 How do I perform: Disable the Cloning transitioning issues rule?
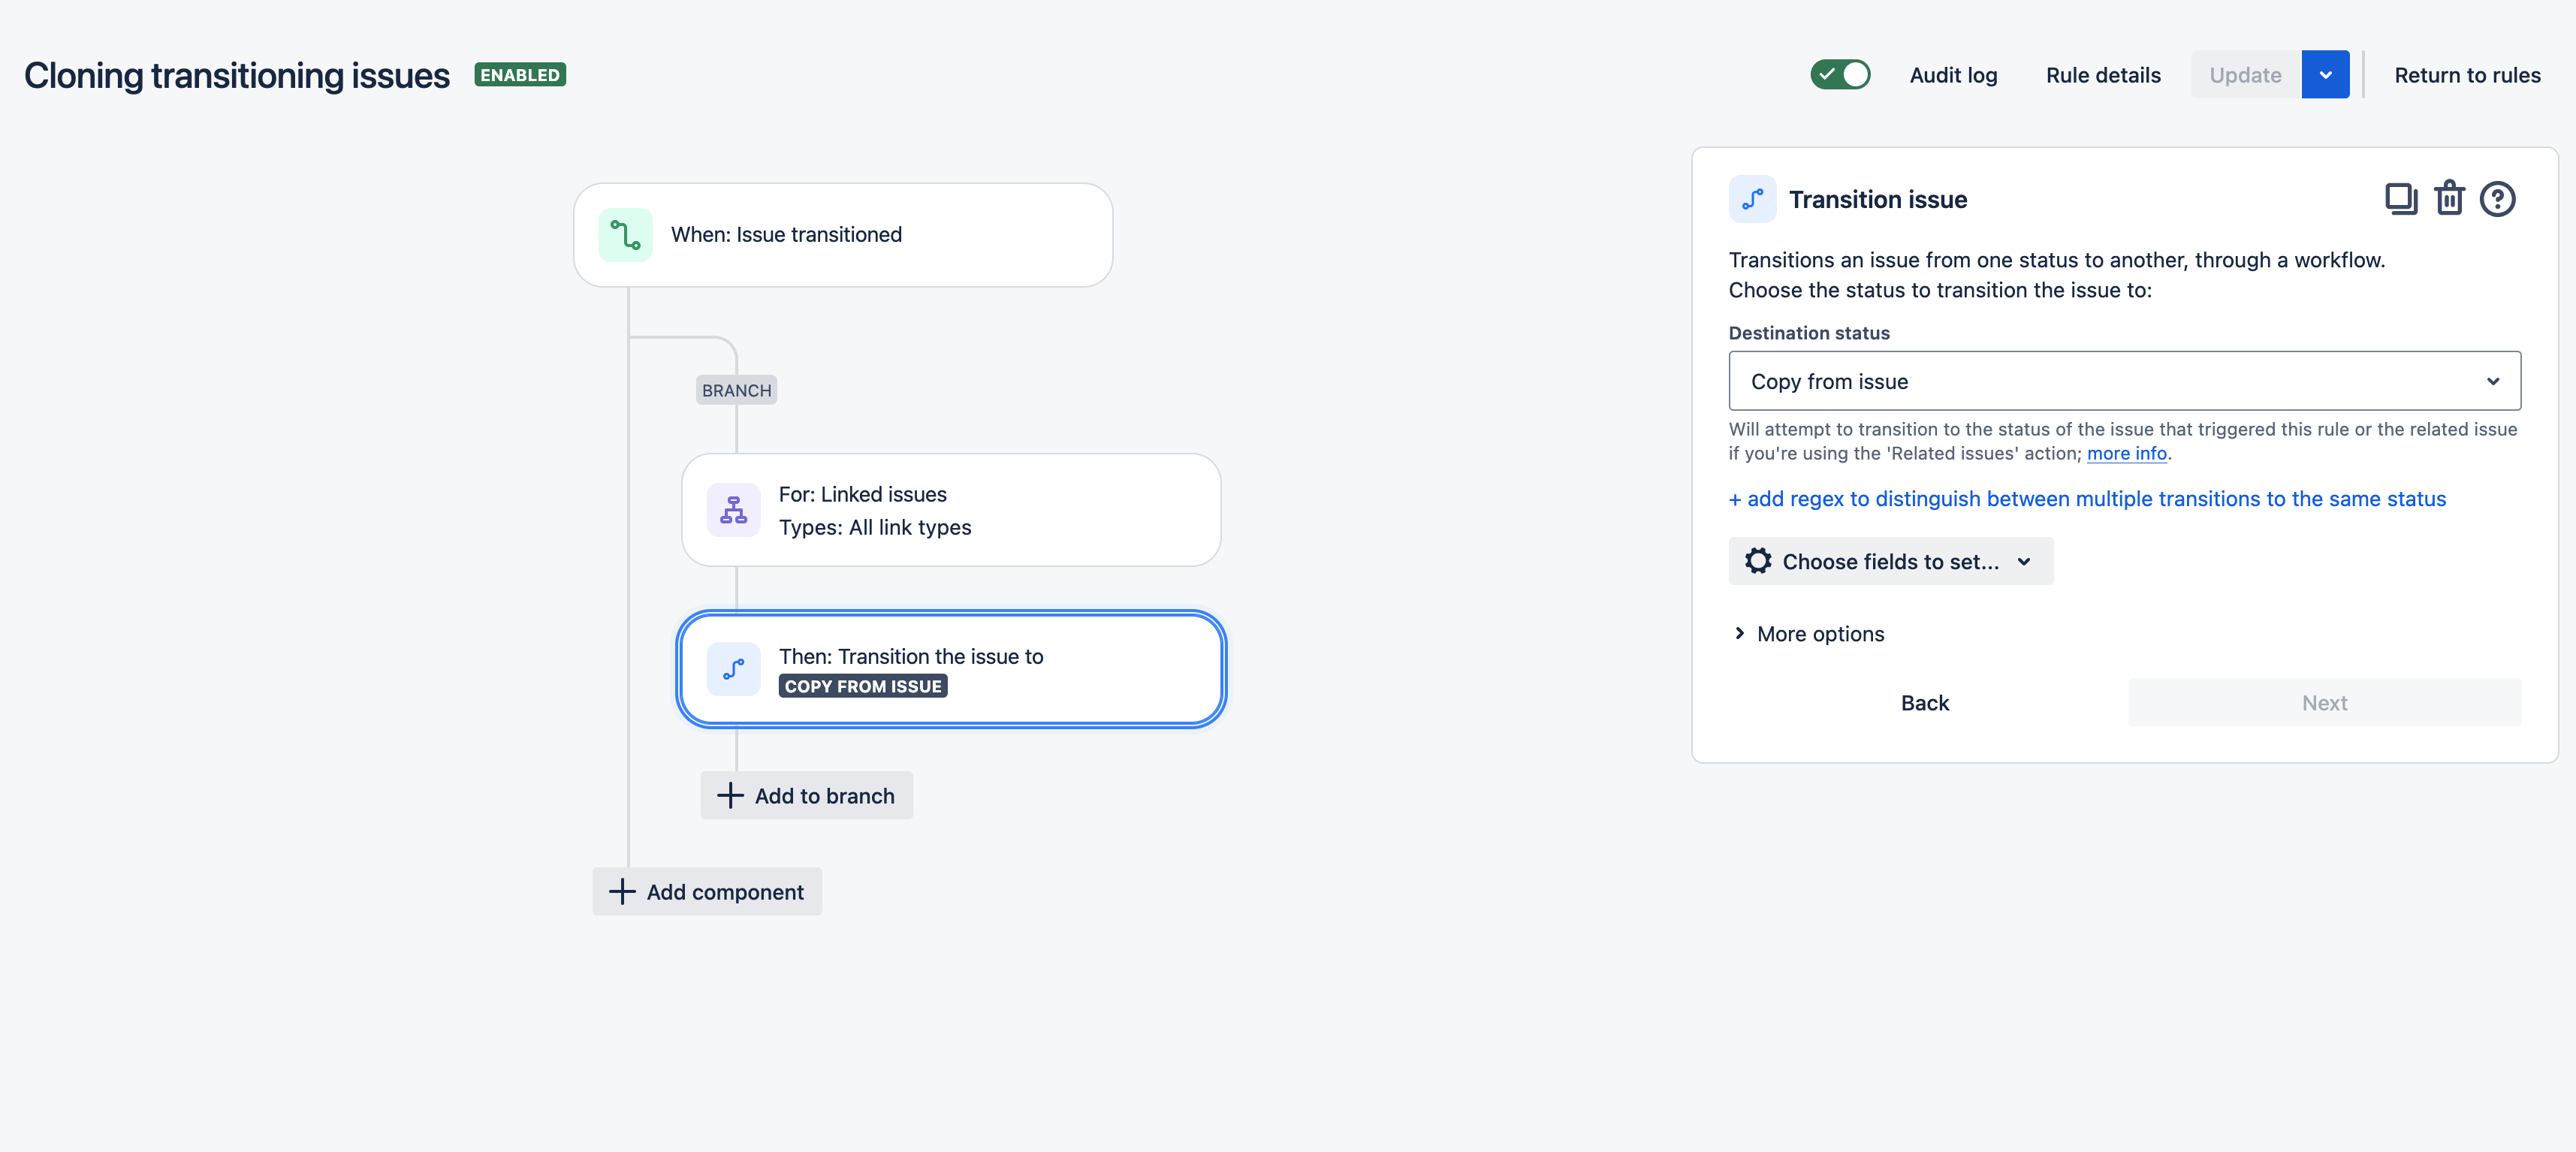(1840, 74)
